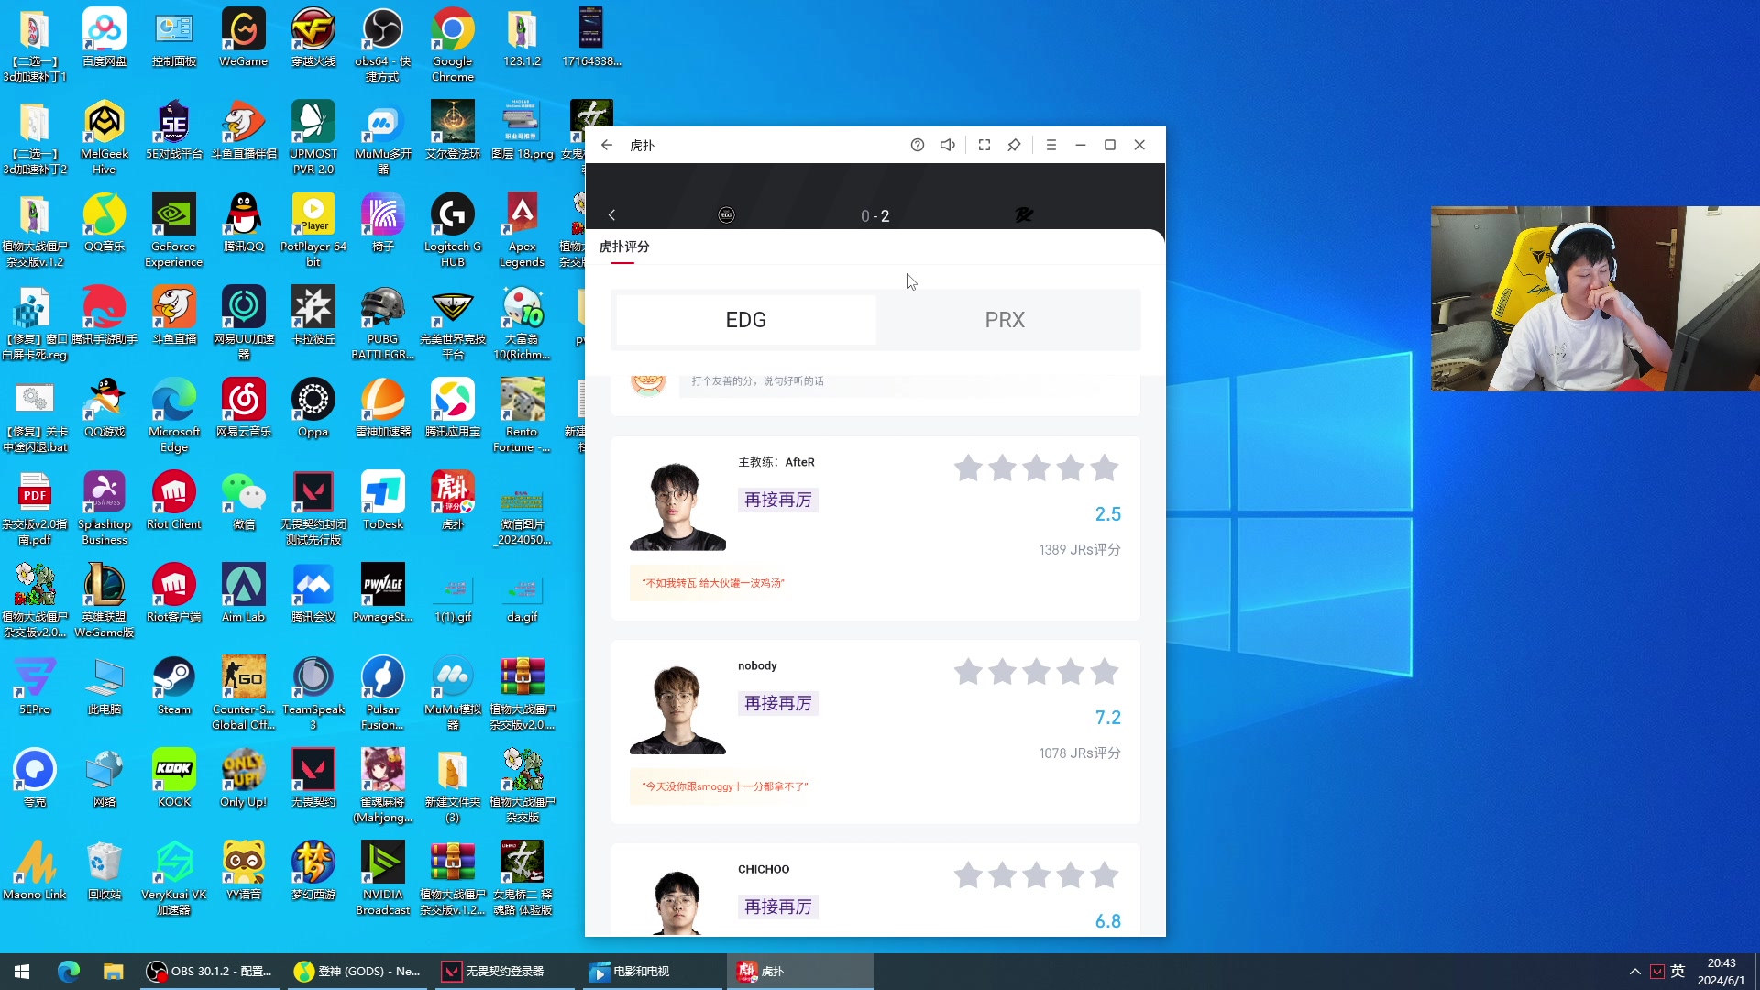
Task: Launch Microsoft Edge from the taskbar
Action: pyautogui.click(x=69, y=972)
